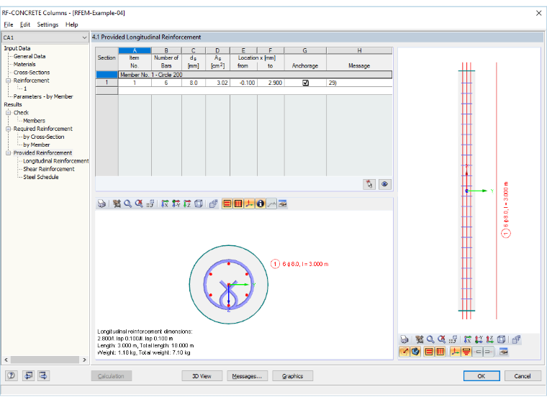Toggle the coordinate axes icon below table
The image size is (547, 402).
tap(249, 204)
